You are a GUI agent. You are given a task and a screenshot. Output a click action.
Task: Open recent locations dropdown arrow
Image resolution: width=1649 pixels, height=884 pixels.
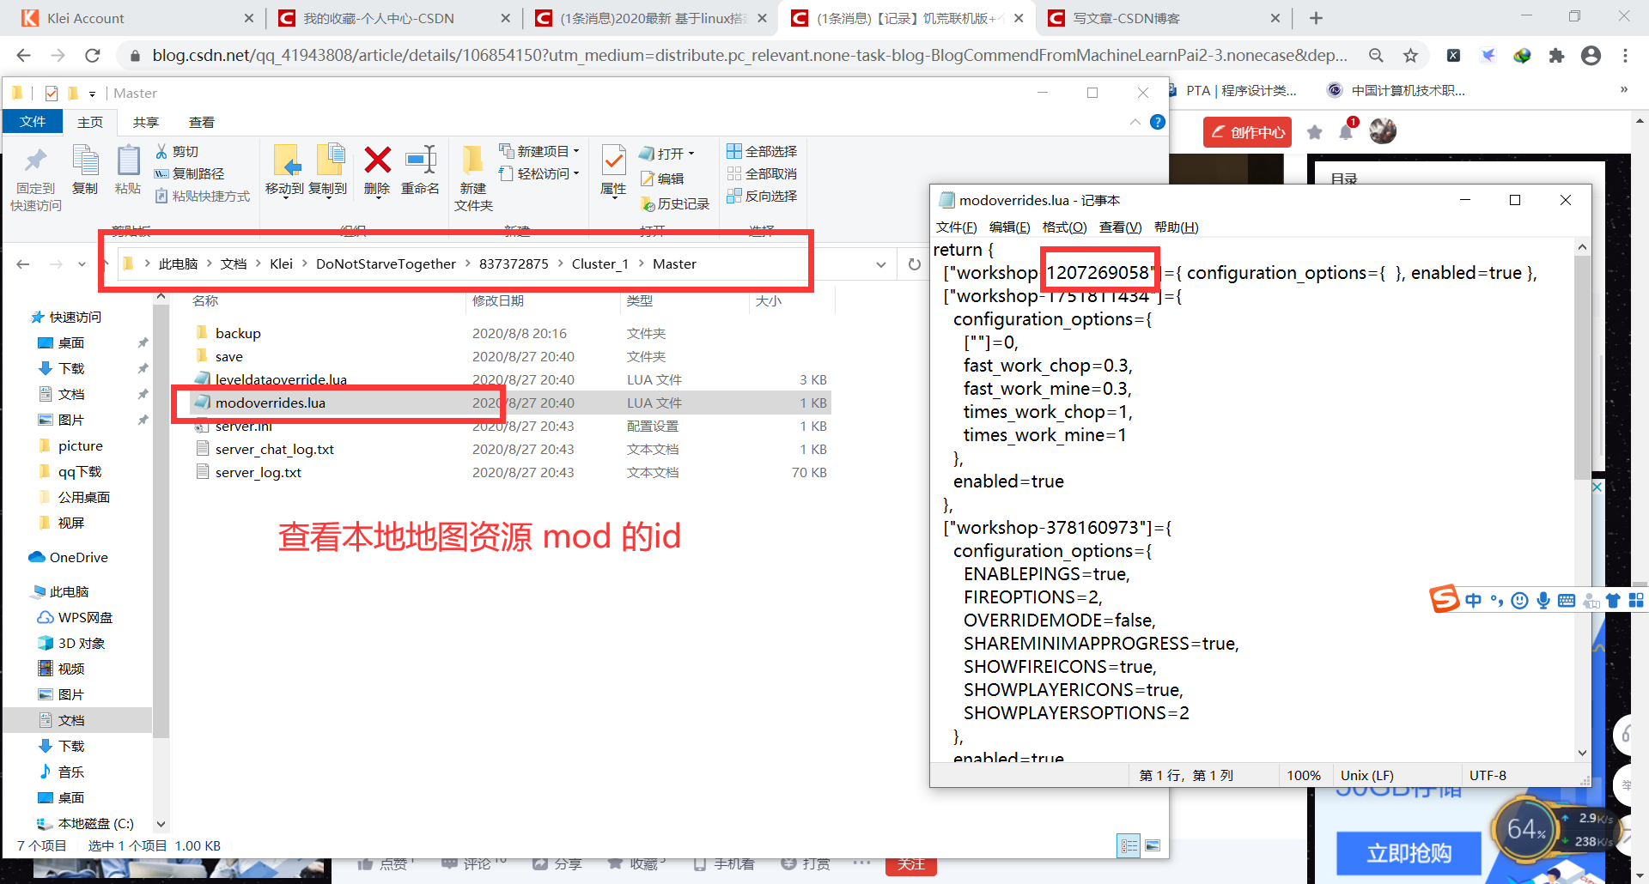pos(82,264)
